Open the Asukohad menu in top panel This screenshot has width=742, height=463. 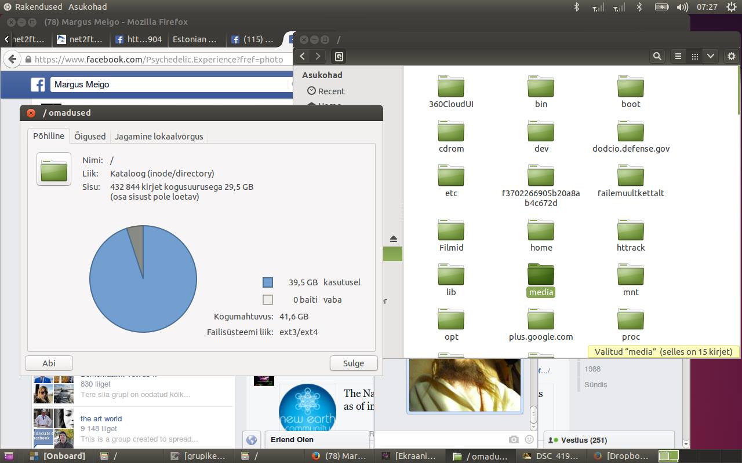tap(88, 7)
